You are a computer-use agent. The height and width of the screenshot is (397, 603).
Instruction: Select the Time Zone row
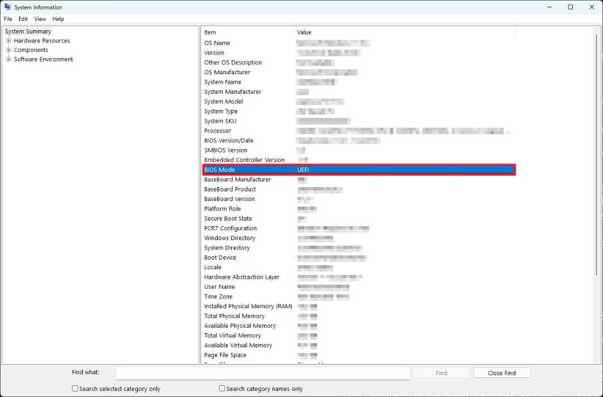[x=358, y=296]
